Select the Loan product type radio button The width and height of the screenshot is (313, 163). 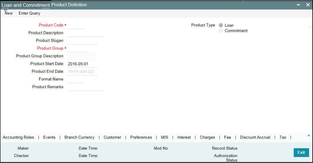[221, 25]
